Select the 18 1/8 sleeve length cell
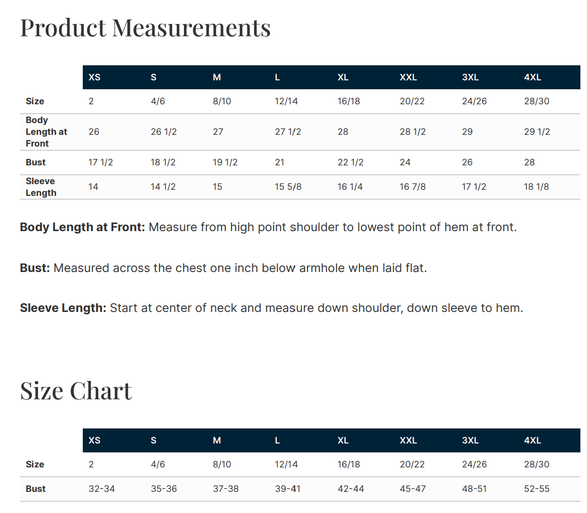Viewport: 587px width, 513px height. click(537, 187)
